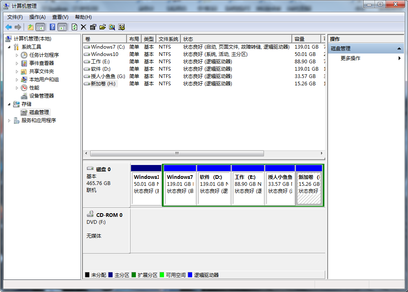
Task: Expand the 共享文件夹 node
Action: [x=17, y=71]
